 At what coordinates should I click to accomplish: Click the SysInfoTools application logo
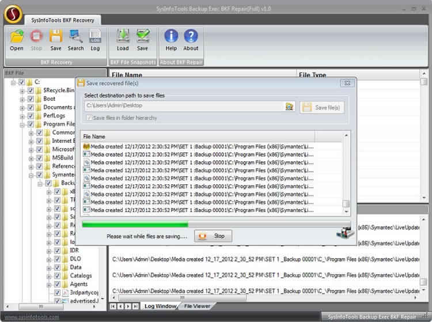coord(13,14)
